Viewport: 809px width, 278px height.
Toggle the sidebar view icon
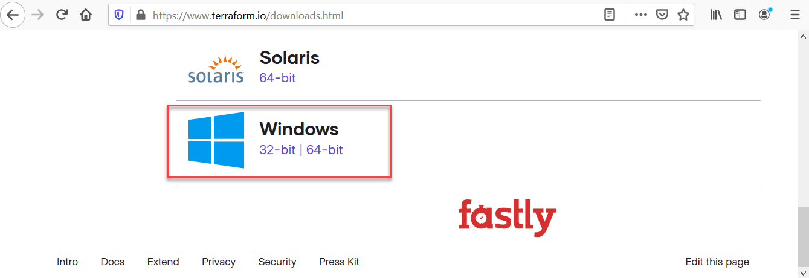pyautogui.click(x=740, y=15)
